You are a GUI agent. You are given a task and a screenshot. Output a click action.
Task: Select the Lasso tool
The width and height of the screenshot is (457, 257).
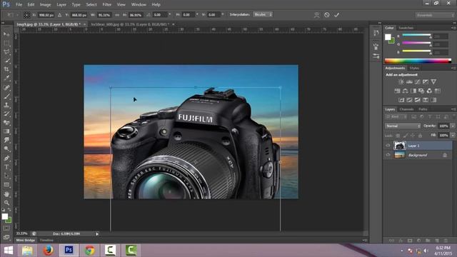coord(6,52)
